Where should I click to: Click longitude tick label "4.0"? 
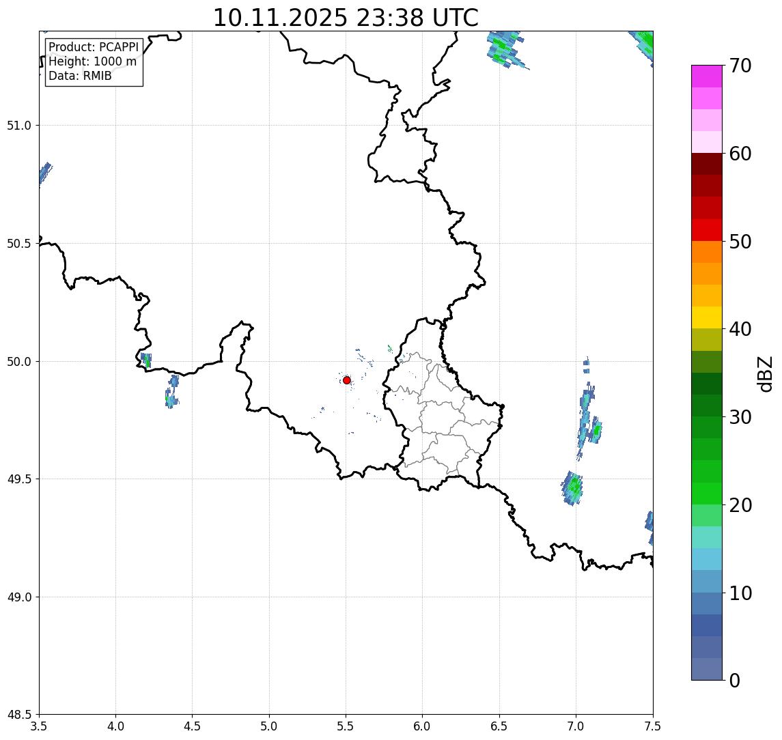click(115, 726)
